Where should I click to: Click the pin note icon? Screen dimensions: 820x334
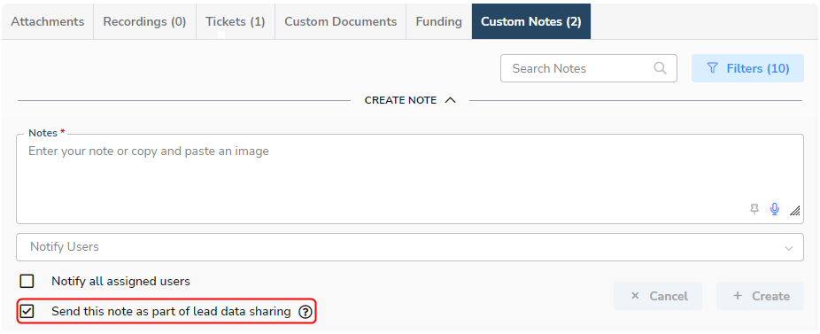[x=754, y=209]
